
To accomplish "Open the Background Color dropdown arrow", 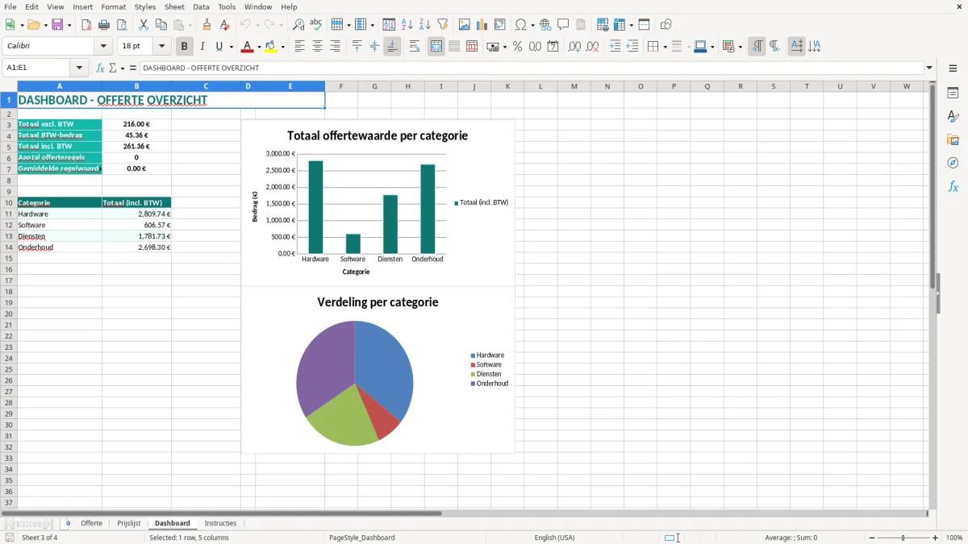I will 282,47.
